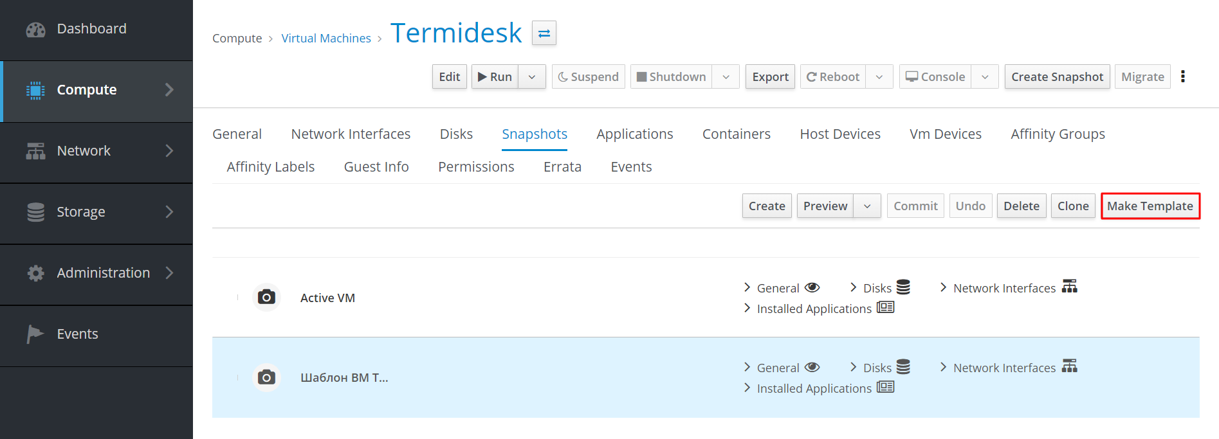Click the Network sidebar icon
This screenshot has width=1219, height=439.
[x=35, y=151]
